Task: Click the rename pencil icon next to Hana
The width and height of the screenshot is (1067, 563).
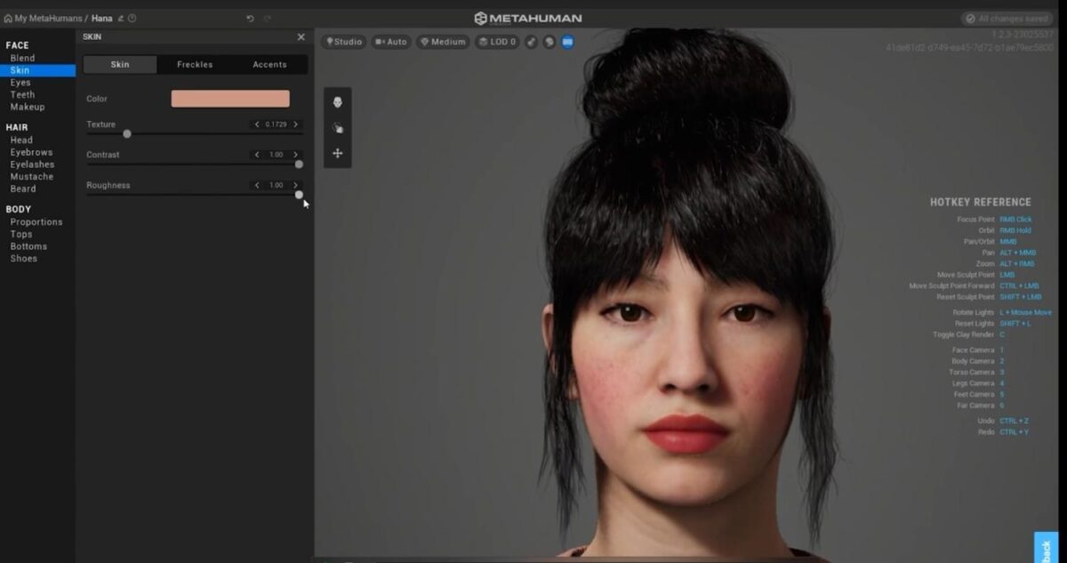Action: [119, 18]
